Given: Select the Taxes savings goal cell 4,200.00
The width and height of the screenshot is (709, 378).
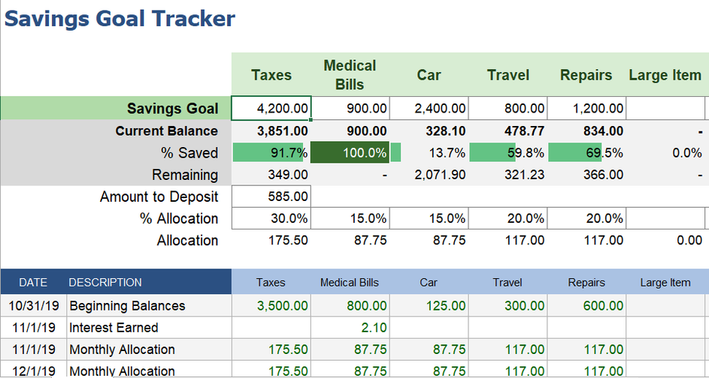Looking at the screenshot, I should pyautogui.click(x=271, y=109).
